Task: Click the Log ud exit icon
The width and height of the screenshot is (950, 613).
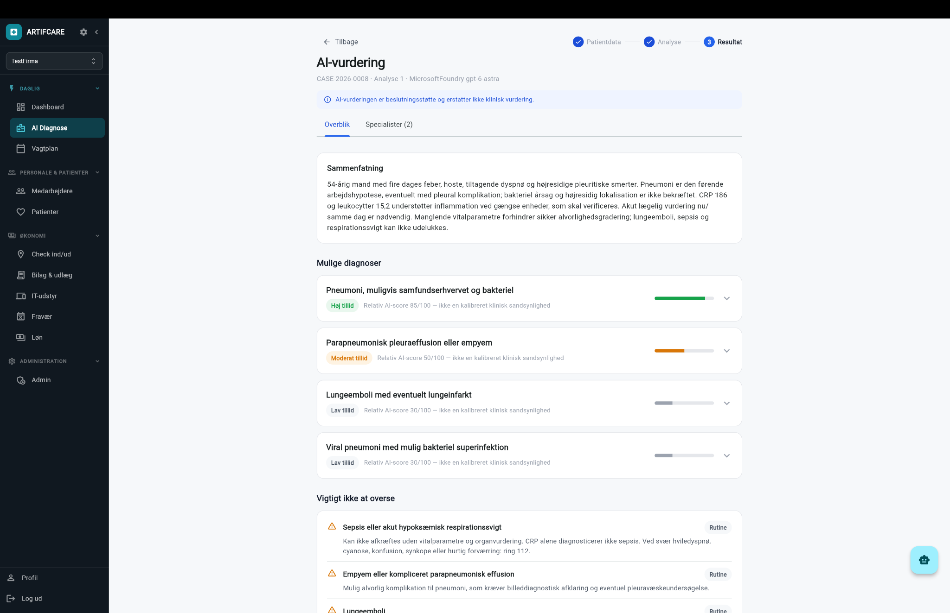Action: pos(11,599)
